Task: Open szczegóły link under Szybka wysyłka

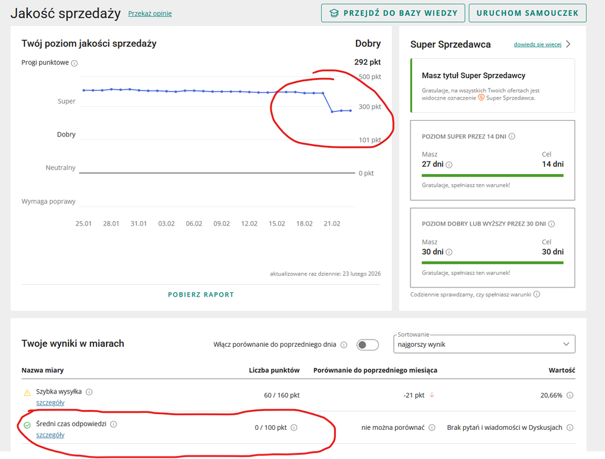Action: 50,402
